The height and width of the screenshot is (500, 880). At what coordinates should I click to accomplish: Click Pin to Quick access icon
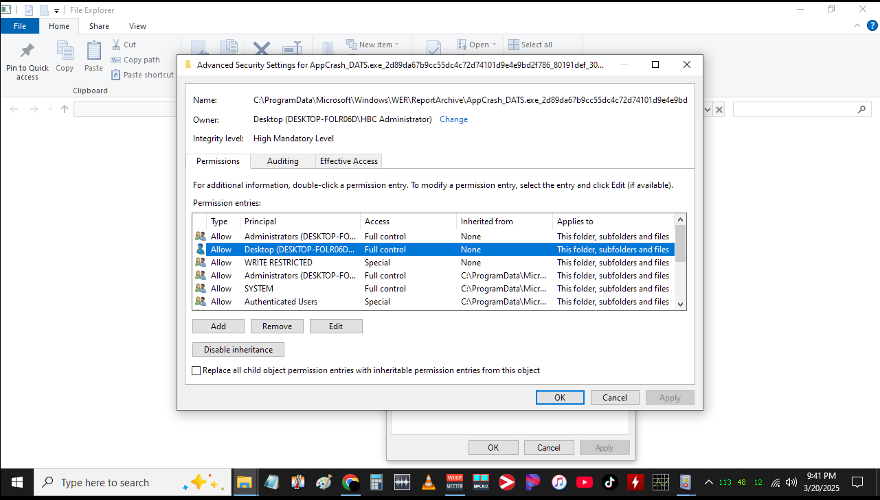click(x=27, y=51)
